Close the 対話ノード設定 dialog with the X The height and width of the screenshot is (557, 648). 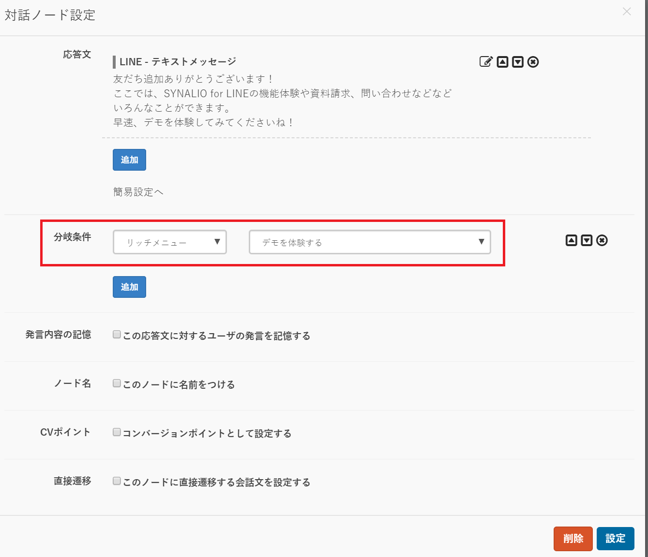click(627, 12)
